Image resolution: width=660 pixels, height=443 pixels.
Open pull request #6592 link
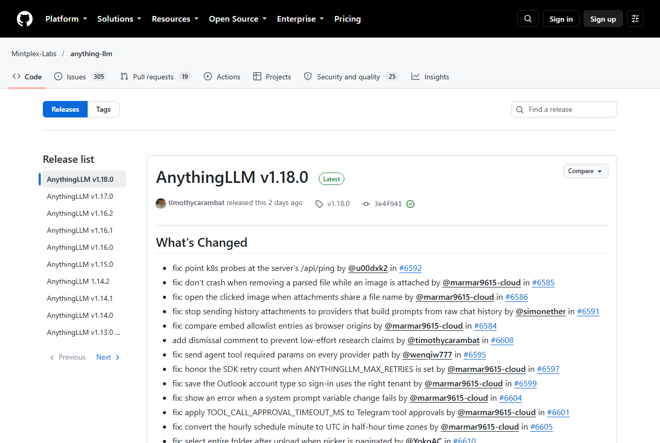pos(410,268)
